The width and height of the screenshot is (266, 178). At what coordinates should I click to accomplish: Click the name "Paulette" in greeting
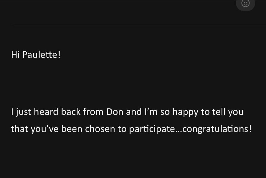[40, 55]
